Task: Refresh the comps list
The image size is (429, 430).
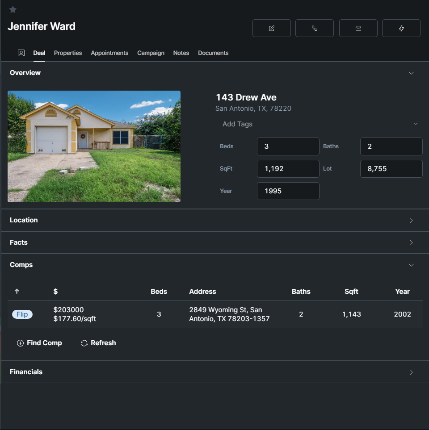Action: coord(98,343)
